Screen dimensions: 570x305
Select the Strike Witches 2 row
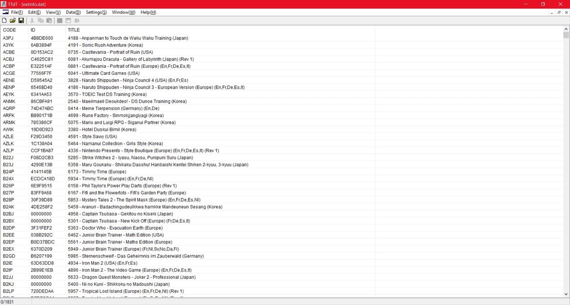(x=281, y=157)
